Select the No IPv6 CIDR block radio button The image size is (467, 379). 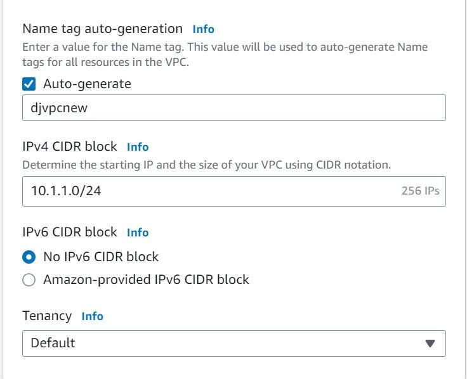click(29, 257)
